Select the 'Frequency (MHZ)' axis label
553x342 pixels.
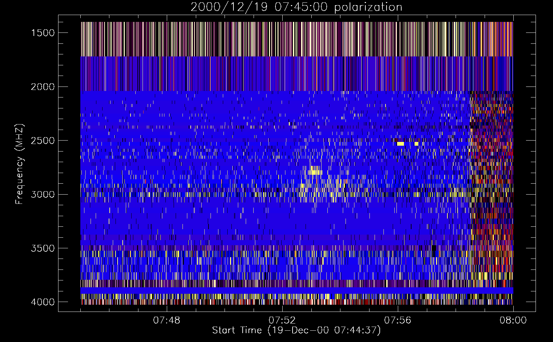coord(20,164)
